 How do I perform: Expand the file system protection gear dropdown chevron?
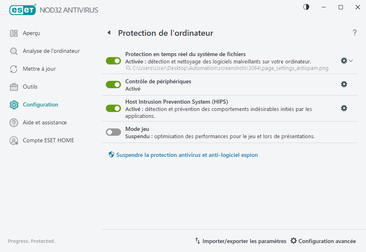350,61
